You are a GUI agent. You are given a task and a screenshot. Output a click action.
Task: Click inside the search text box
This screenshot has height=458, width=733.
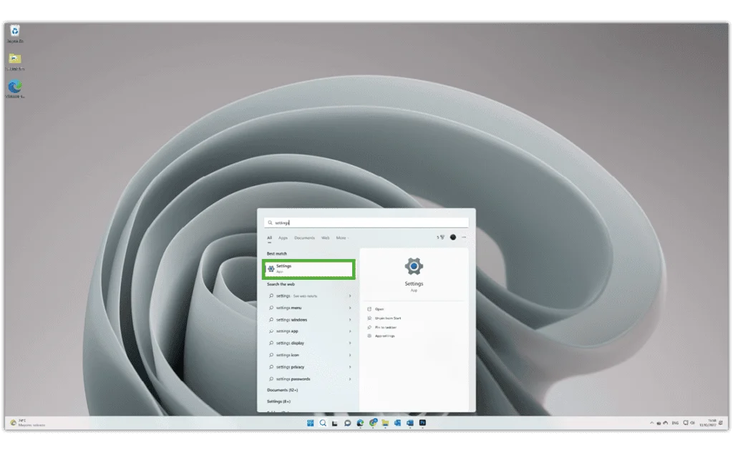point(366,223)
